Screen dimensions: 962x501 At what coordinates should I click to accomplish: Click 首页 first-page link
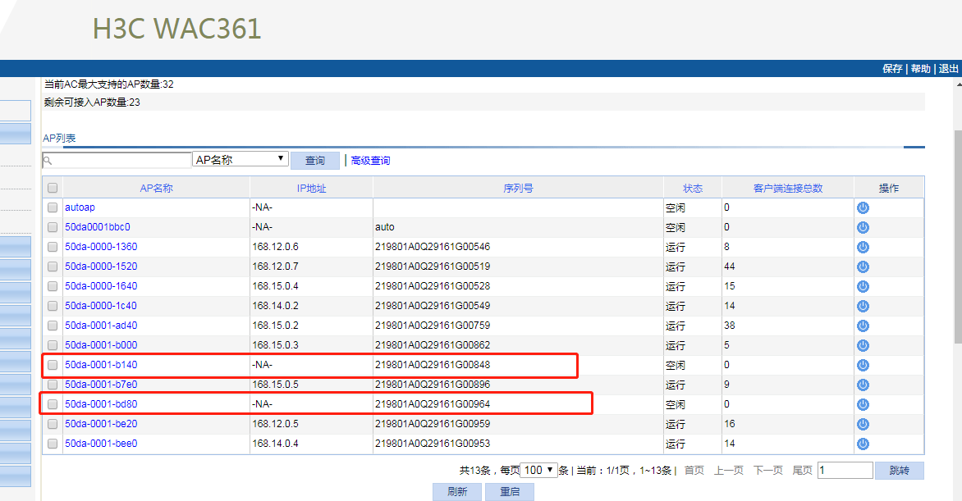pyautogui.click(x=694, y=471)
